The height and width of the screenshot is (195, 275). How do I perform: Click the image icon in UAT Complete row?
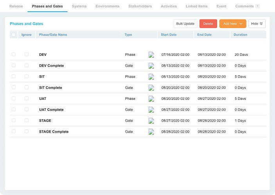151,110
